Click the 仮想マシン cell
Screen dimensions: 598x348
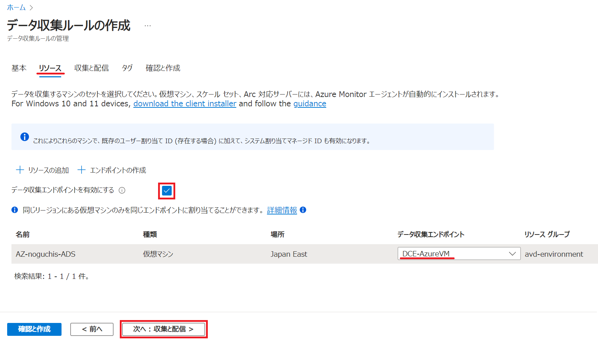pyautogui.click(x=158, y=254)
